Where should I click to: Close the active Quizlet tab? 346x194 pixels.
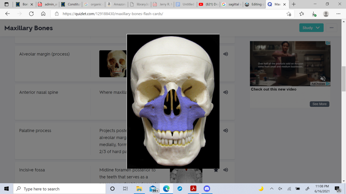point(285,4)
